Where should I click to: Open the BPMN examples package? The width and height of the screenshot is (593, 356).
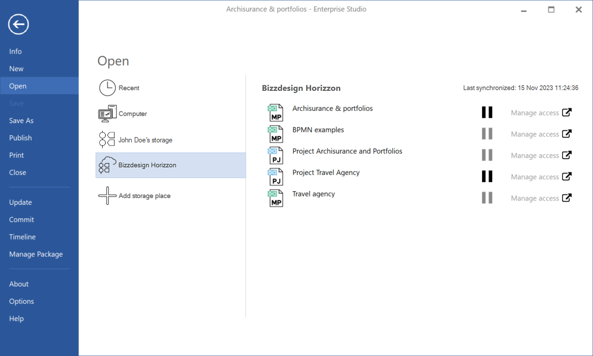[x=318, y=130]
